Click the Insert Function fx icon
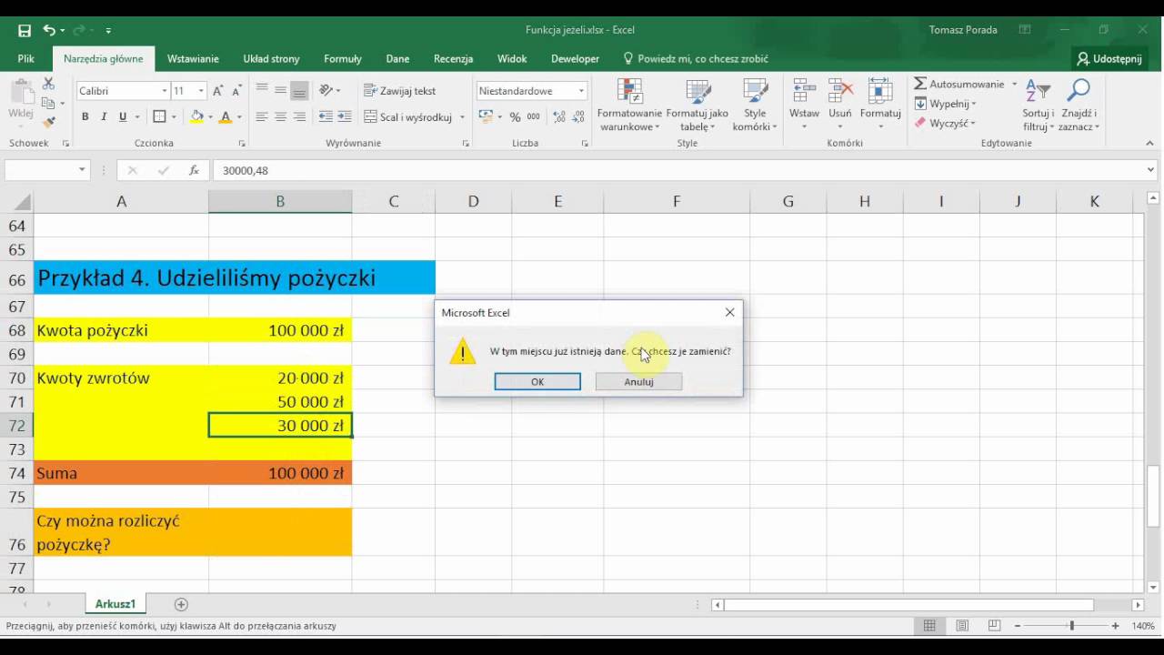This screenshot has height=655, width=1164. [194, 170]
